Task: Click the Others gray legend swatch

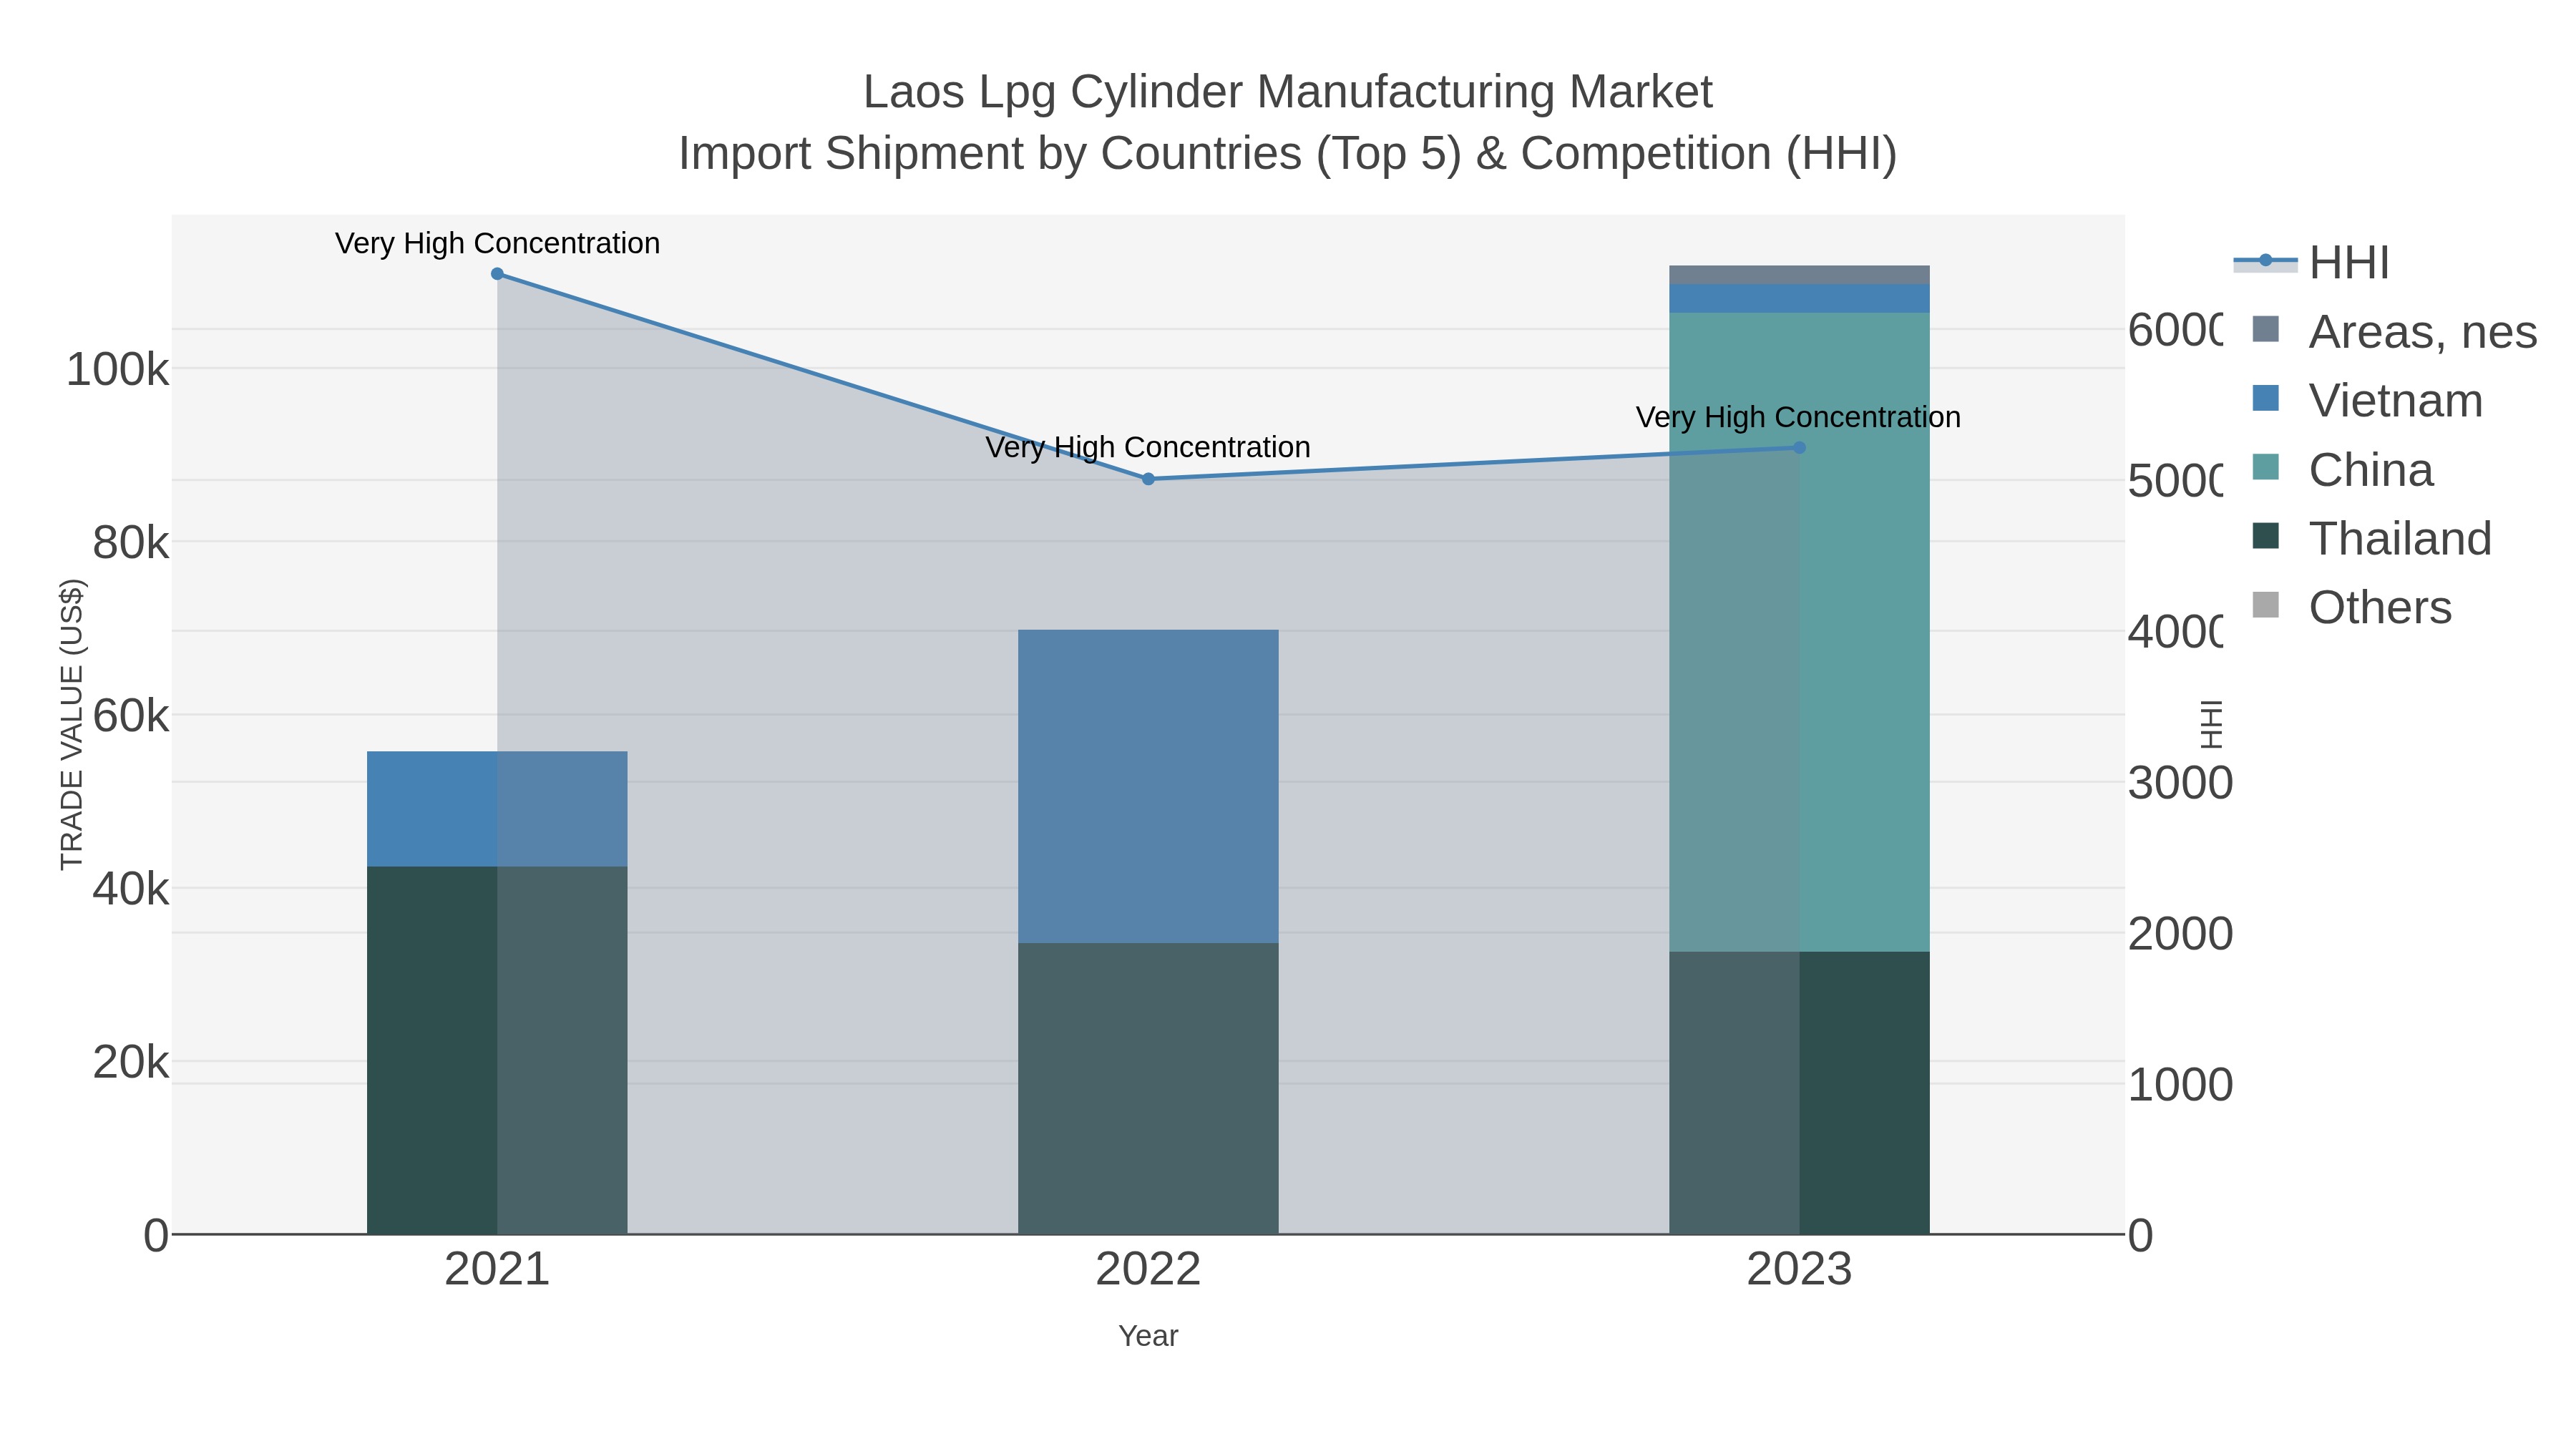Action: pyautogui.click(x=2265, y=605)
